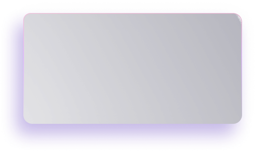Click the gray gradient rounded card
Image resolution: width=257 pixels, height=151 pixels.
pyautogui.click(x=132, y=69)
